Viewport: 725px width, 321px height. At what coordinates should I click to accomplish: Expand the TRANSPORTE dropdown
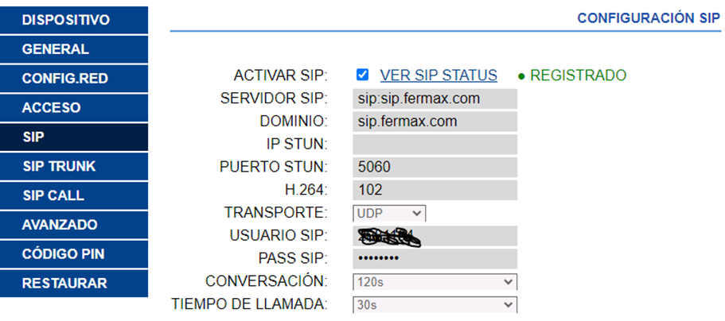389,213
